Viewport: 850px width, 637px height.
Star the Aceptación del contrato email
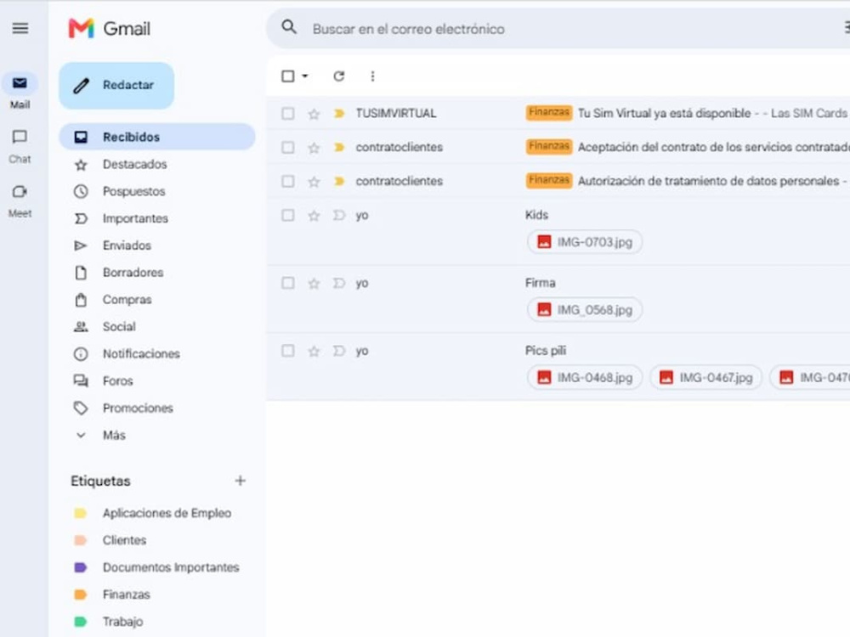pyautogui.click(x=314, y=147)
